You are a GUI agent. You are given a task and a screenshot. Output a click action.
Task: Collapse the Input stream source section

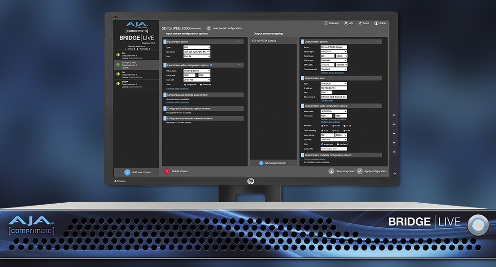click(239, 42)
